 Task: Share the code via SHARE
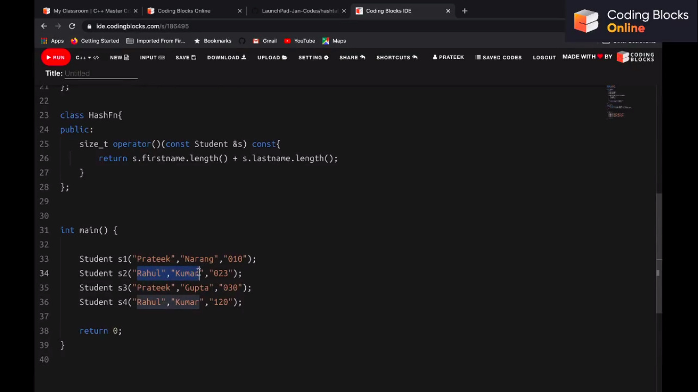coord(352,58)
